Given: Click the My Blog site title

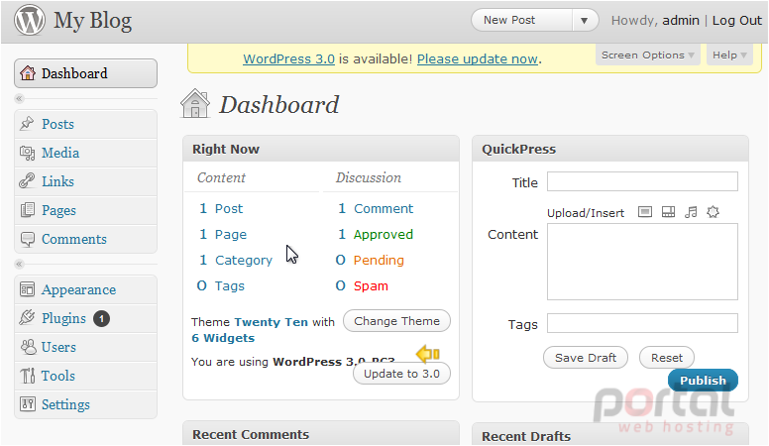Looking at the screenshot, I should coord(93,21).
